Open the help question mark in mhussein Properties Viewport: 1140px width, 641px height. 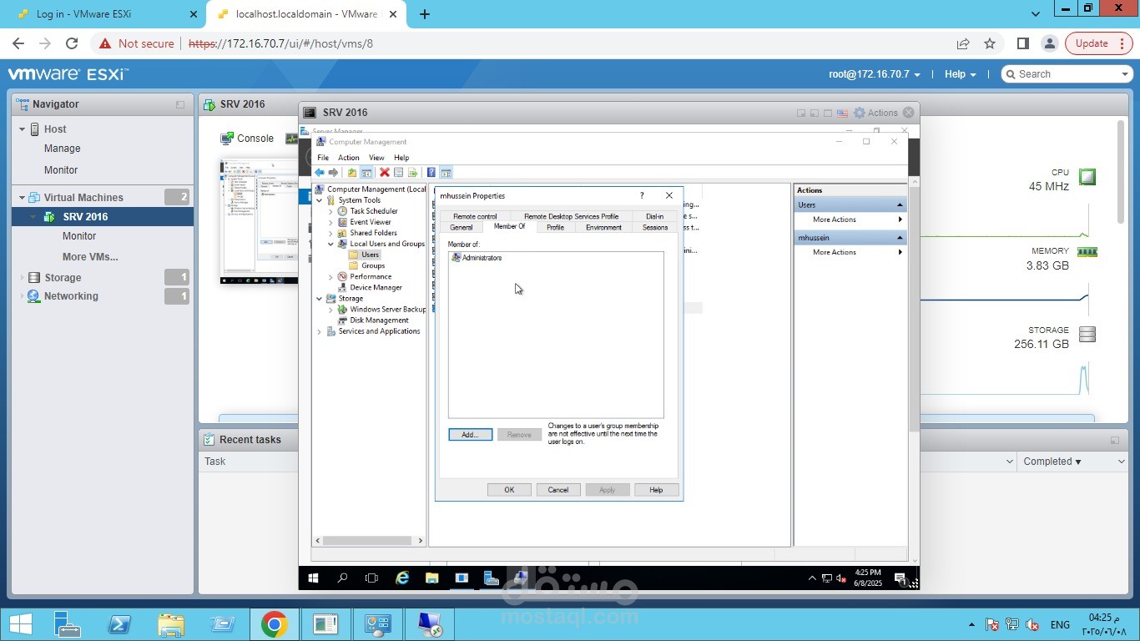pyautogui.click(x=642, y=195)
